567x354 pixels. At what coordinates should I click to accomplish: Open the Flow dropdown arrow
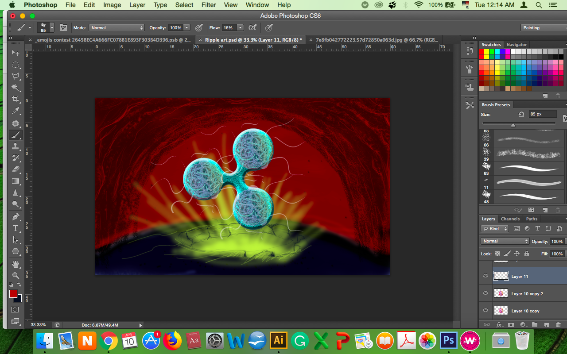(240, 27)
